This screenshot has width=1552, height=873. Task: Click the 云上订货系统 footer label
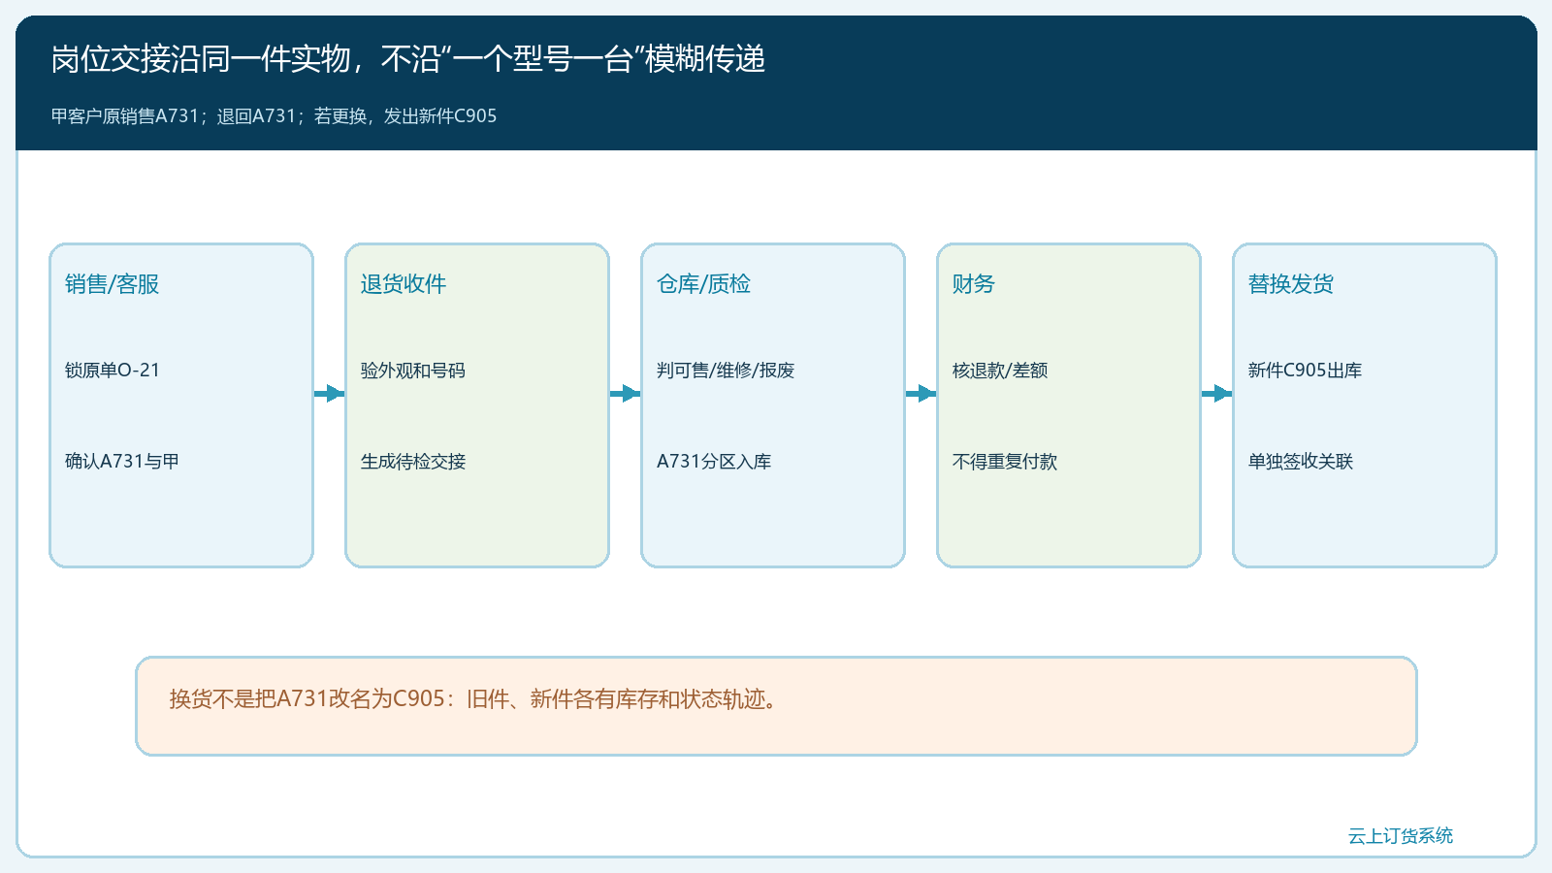coord(1401,836)
